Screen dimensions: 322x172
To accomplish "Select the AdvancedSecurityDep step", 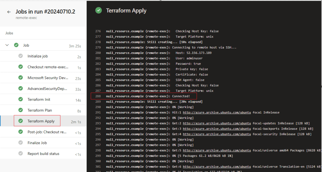I will tap(47, 89).
